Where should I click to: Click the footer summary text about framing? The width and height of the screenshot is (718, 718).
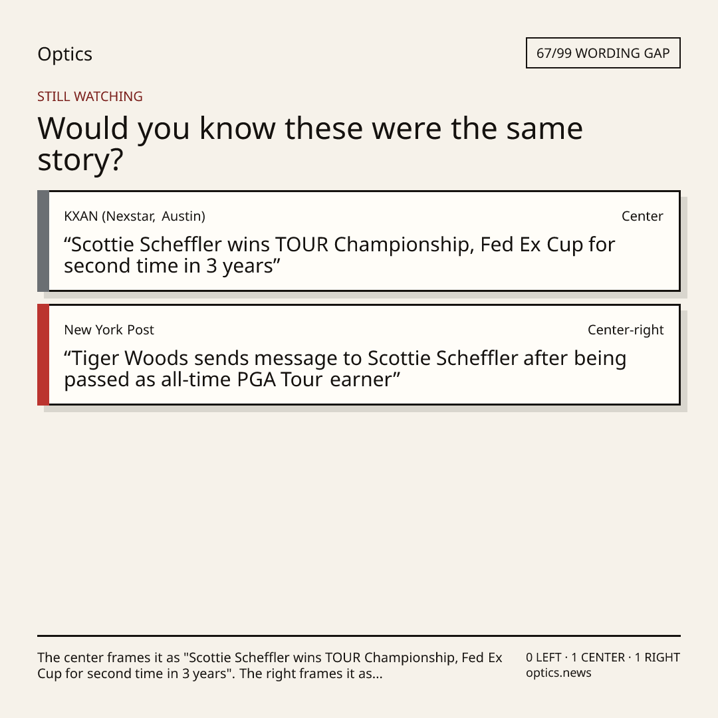[270, 665]
